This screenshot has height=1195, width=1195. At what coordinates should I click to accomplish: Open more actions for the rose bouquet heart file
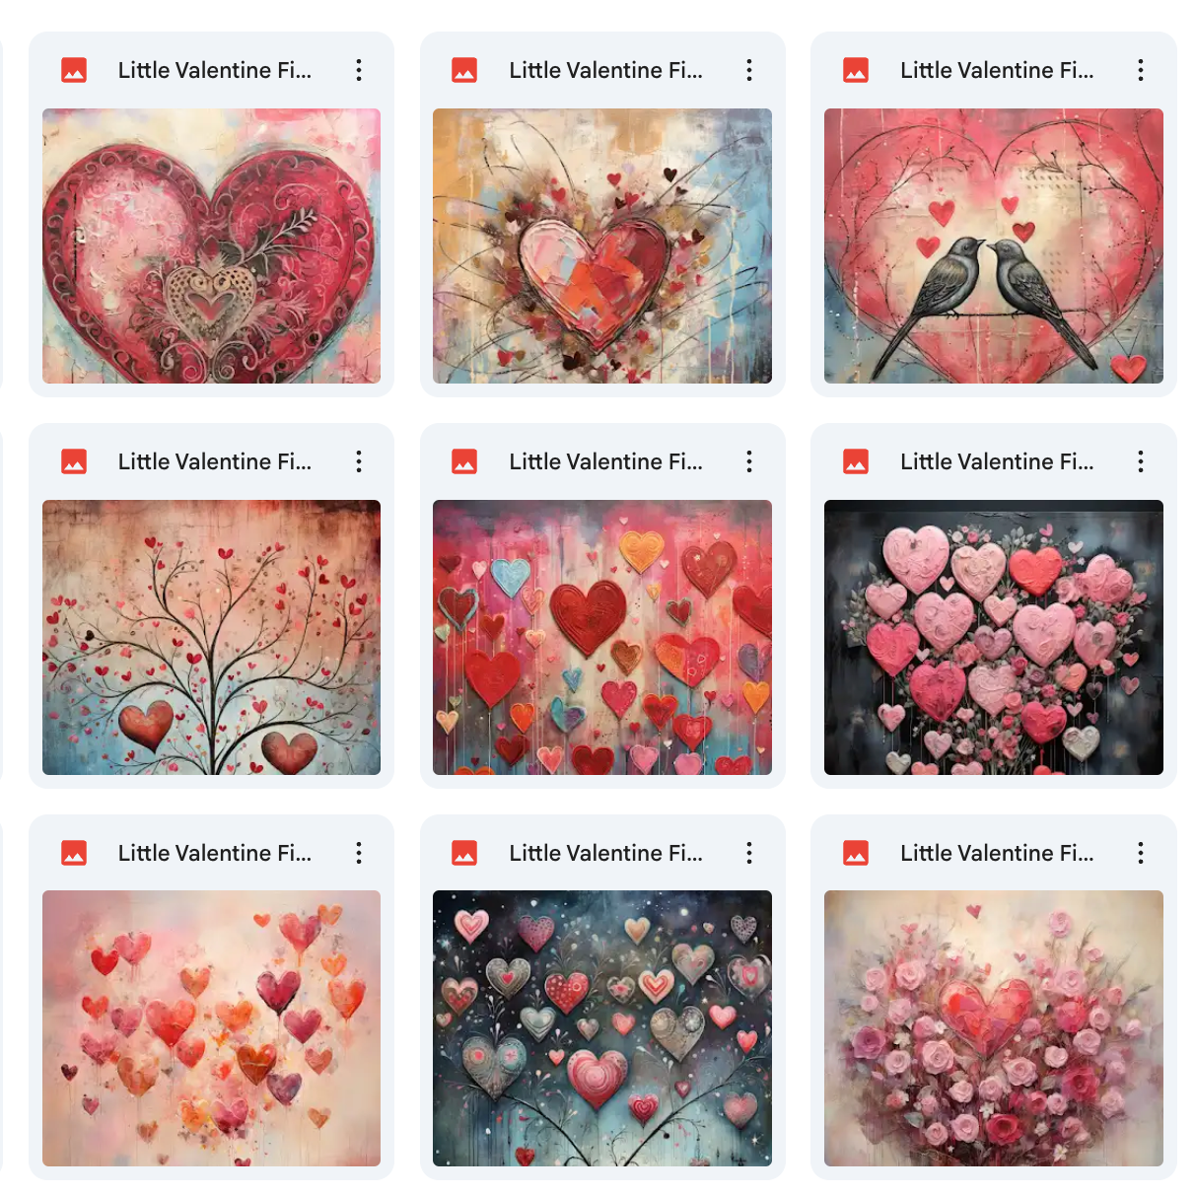click(x=1141, y=853)
